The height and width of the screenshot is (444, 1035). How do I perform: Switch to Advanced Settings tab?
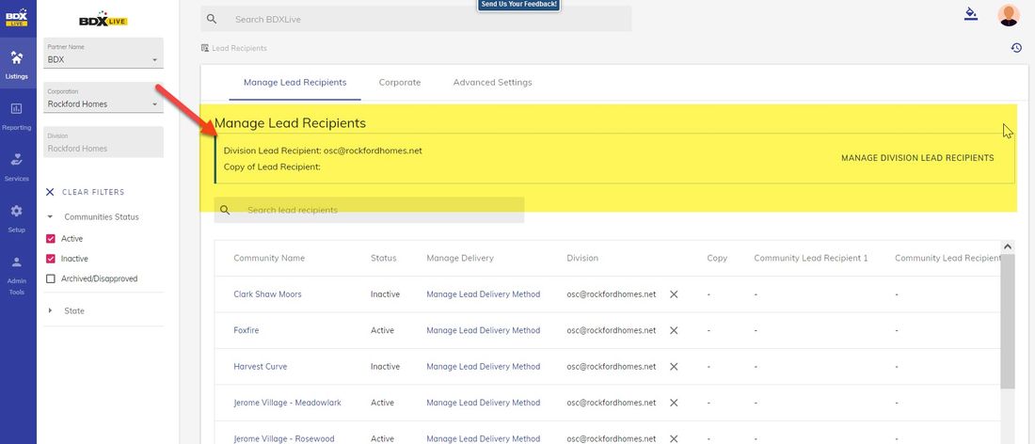[492, 83]
